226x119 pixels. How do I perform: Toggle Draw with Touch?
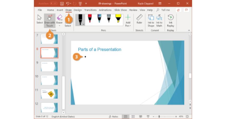[x=49, y=21]
